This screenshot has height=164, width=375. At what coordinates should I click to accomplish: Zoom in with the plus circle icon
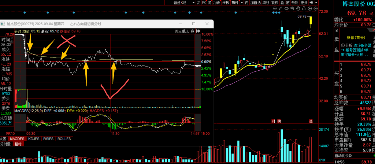tap(309, 8)
